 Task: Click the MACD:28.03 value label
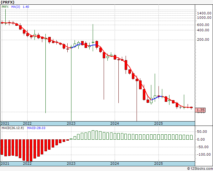tap(36, 128)
